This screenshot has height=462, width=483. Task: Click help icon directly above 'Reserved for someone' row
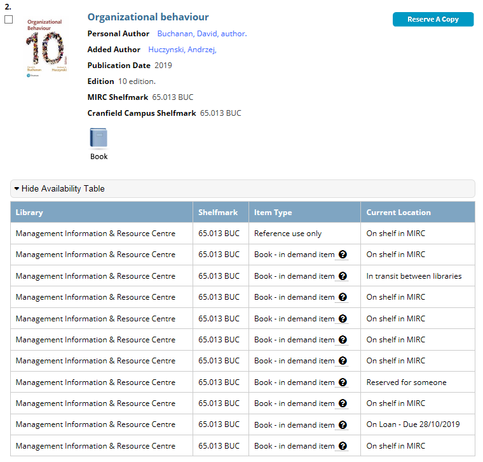pyautogui.click(x=343, y=361)
